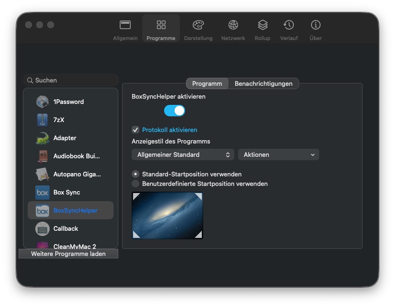Screen dimensions: 395x307
Task: Click the search magnifier icon
Action: pos(30,80)
